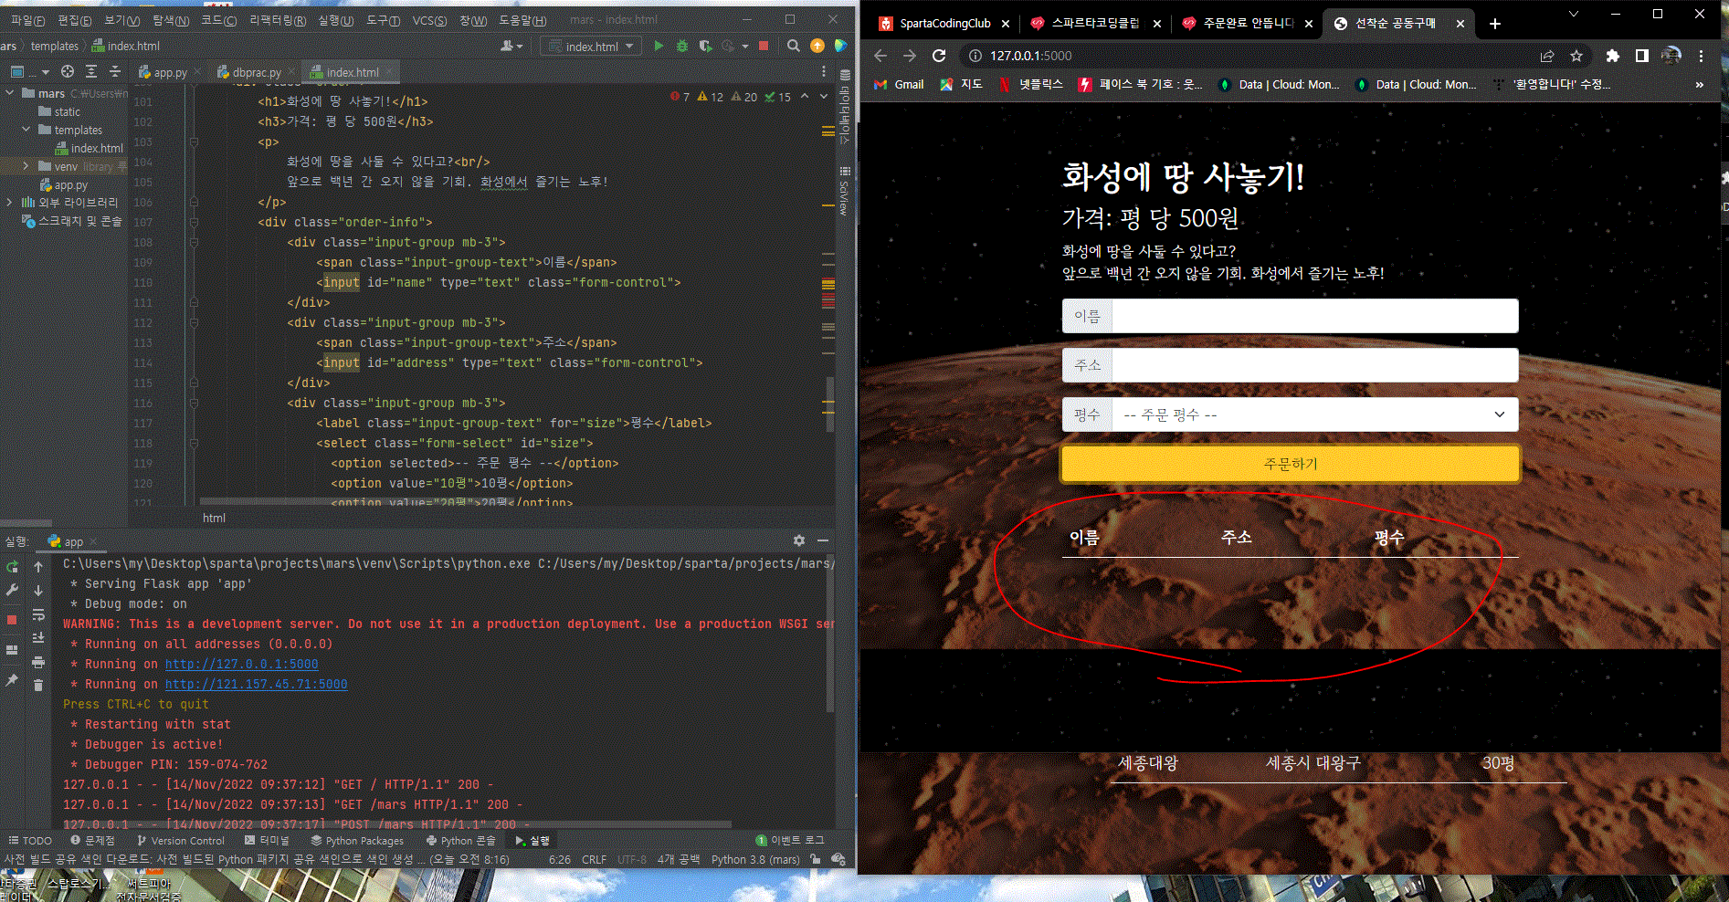Select the opened file crosshair icon in the Project panel

68,71
